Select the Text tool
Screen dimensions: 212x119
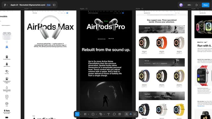pyautogui.click(x=108, y=114)
